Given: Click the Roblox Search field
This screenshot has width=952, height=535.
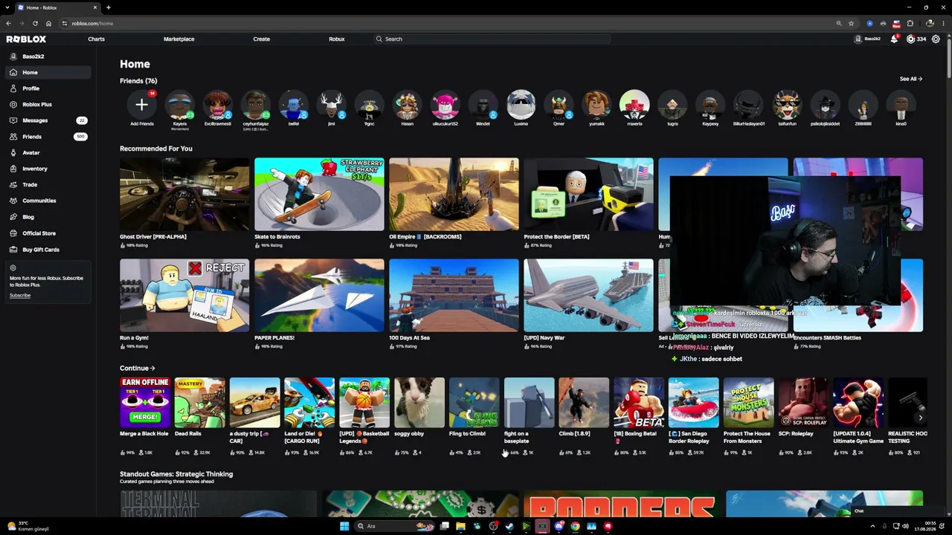Looking at the screenshot, I should coord(491,39).
